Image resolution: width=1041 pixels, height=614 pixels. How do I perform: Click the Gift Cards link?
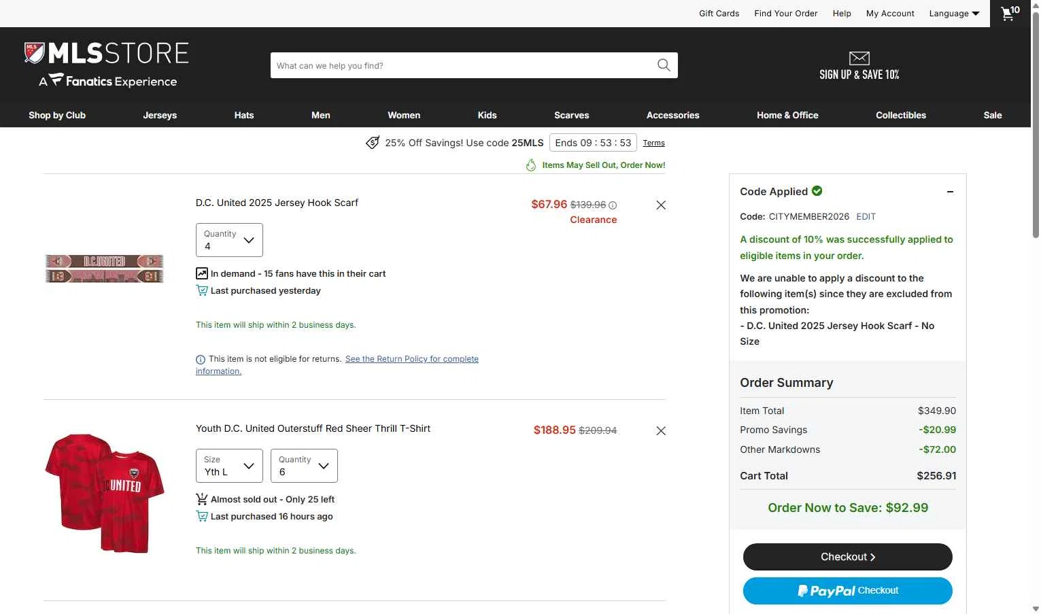point(719,14)
